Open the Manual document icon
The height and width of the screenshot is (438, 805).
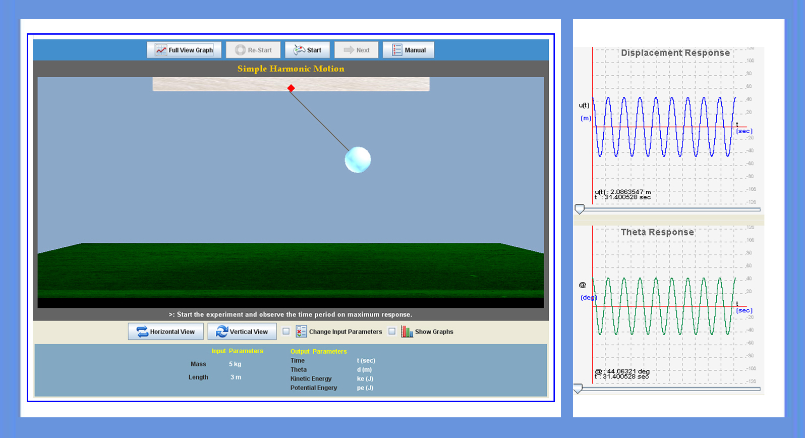point(397,50)
